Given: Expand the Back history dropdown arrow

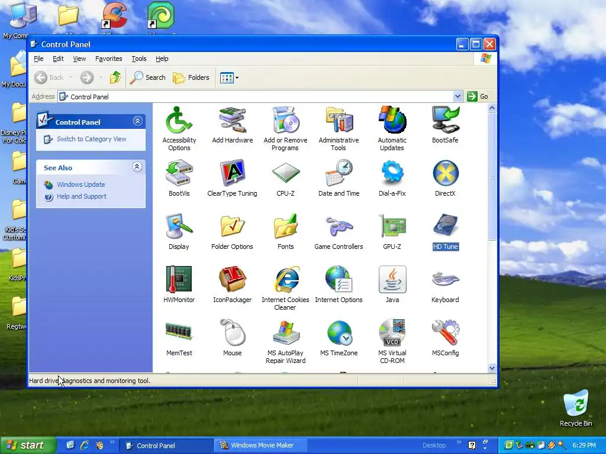Looking at the screenshot, I should (x=71, y=77).
